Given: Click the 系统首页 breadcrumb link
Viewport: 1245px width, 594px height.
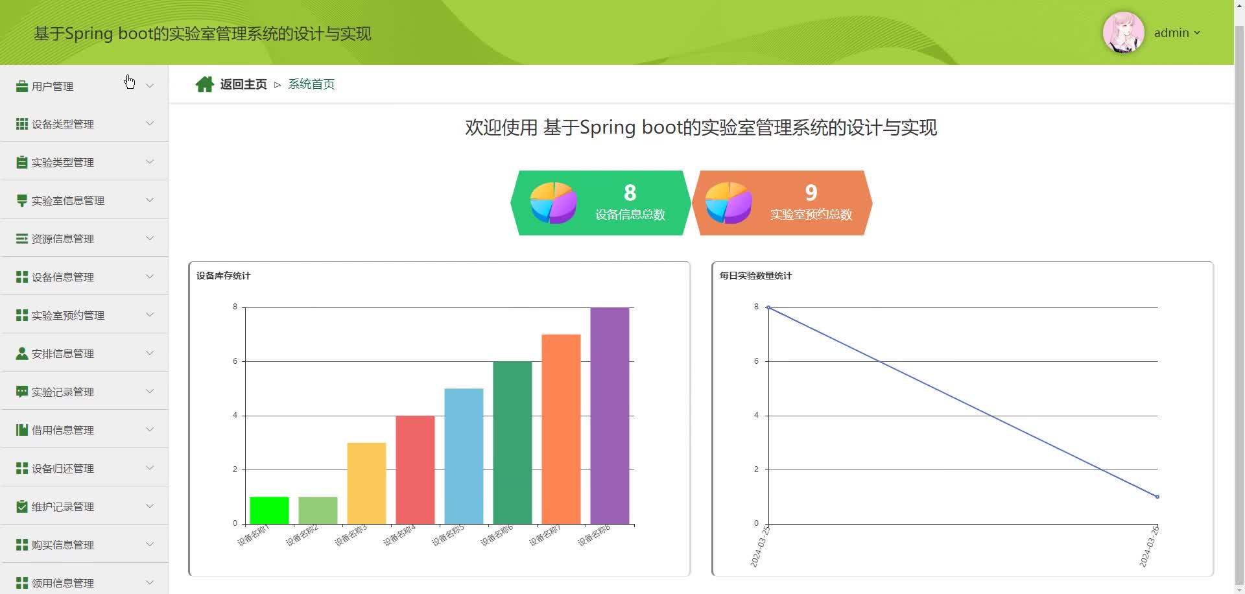Looking at the screenshot, I should pos(311,84).
